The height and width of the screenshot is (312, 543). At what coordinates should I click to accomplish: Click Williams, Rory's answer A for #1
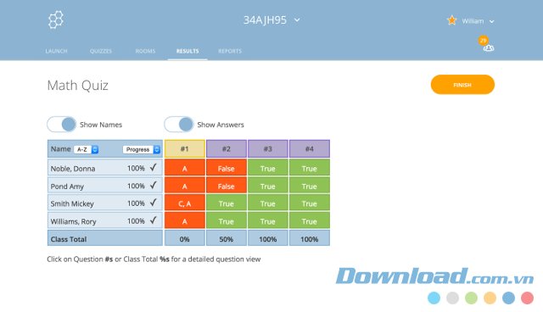pyautogui.click(x=185, y=220)
